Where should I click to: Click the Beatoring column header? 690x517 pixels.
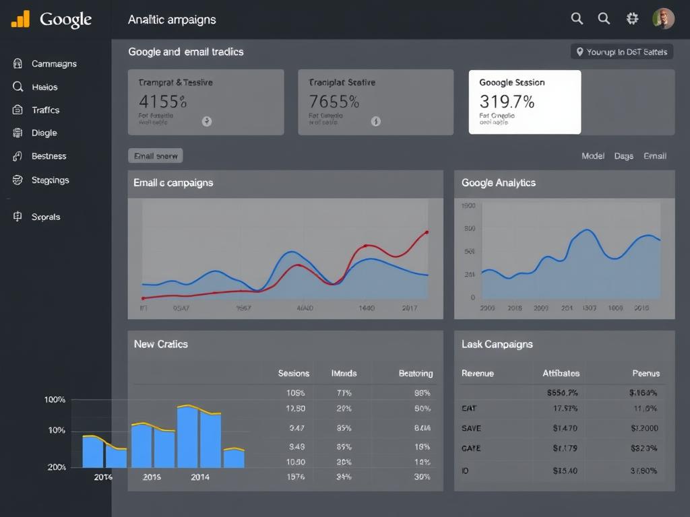click(416, 373)
